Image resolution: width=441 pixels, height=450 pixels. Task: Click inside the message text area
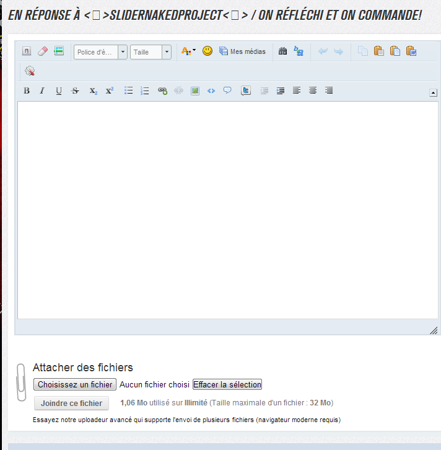(x=227, y=211)
